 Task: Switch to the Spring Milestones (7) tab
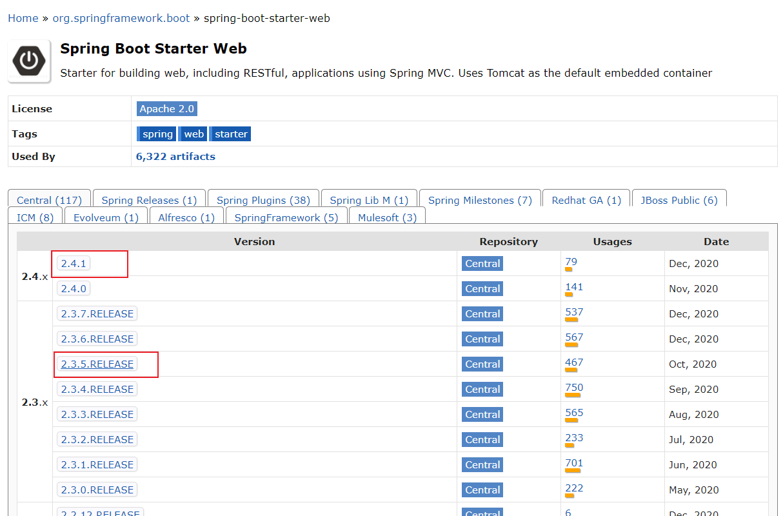[x=480, y=201]
